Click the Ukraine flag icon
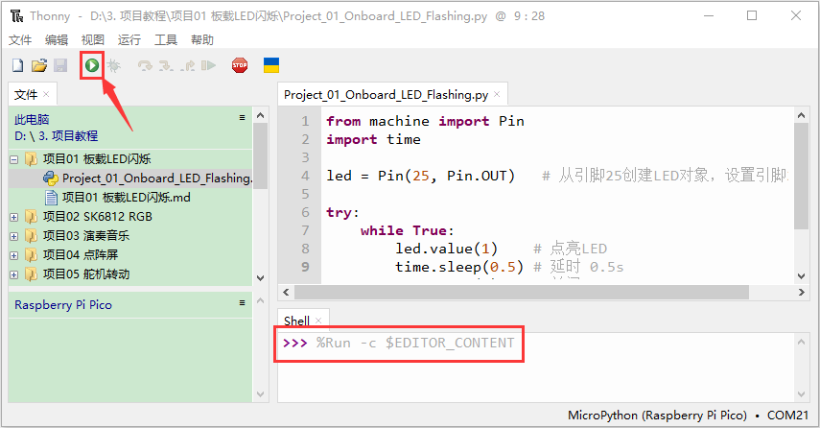This screenshot has width=820, height=428. 270,65
